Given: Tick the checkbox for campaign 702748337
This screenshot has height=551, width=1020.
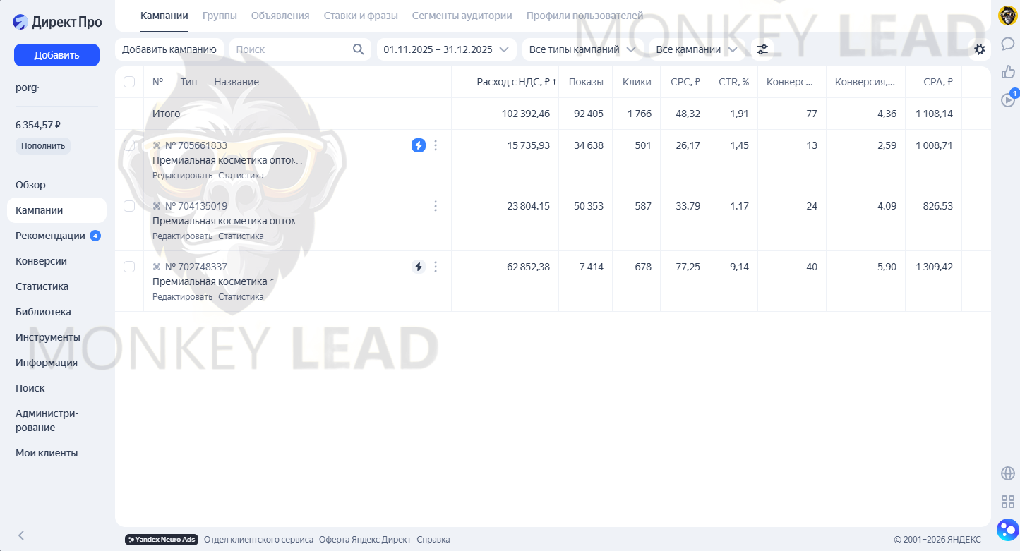Looking at the screenshot, I should tap(129, 267).
